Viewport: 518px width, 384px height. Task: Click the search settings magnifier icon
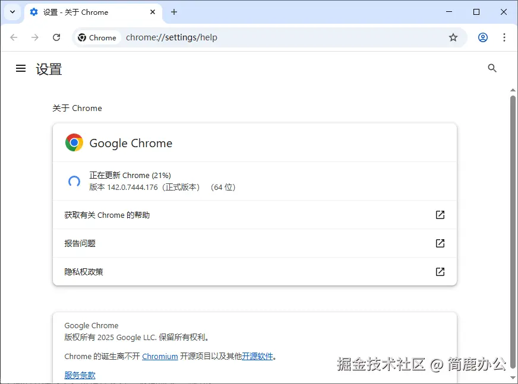pyautogui.click(x=492, y=68)
